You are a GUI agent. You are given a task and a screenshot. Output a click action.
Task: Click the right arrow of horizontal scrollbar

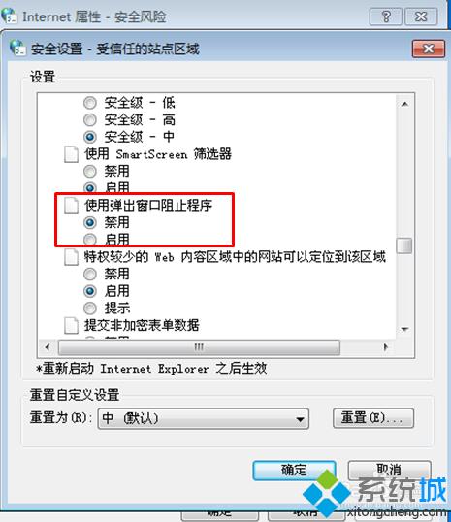385,347
